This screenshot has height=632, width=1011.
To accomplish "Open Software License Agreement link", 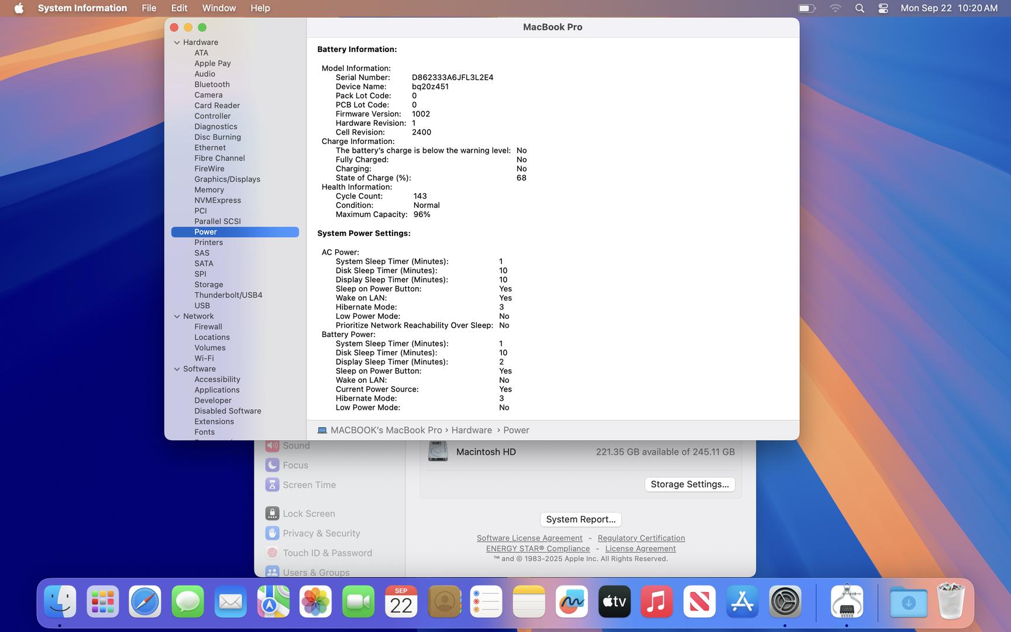I will point(529,538).
